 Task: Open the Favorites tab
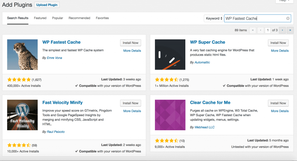click(102, 18)
